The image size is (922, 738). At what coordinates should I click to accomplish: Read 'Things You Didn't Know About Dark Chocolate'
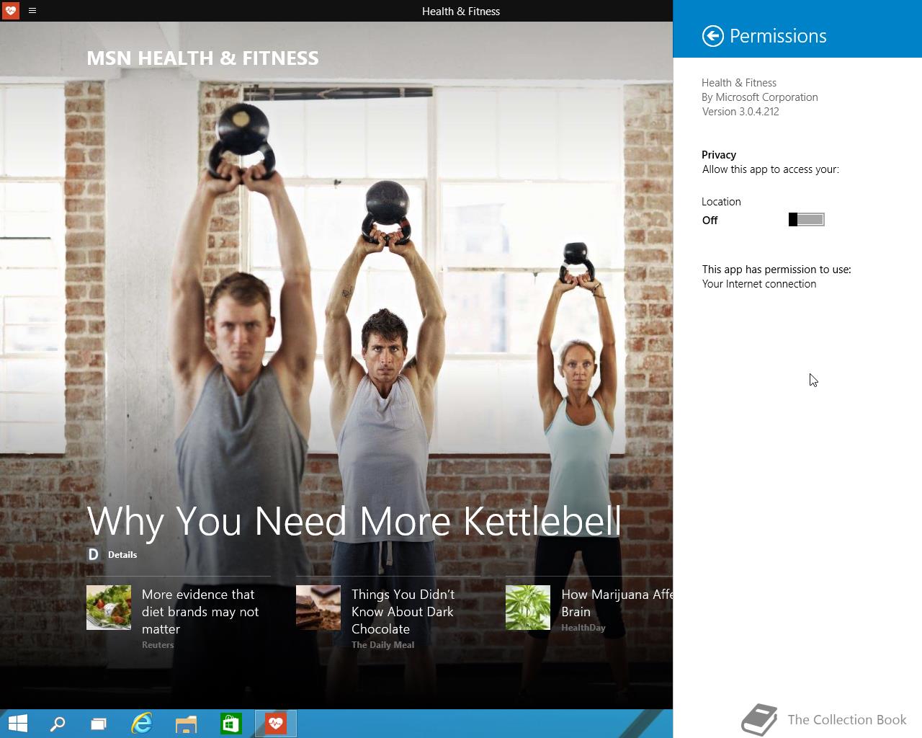click(x=403, y=611)
